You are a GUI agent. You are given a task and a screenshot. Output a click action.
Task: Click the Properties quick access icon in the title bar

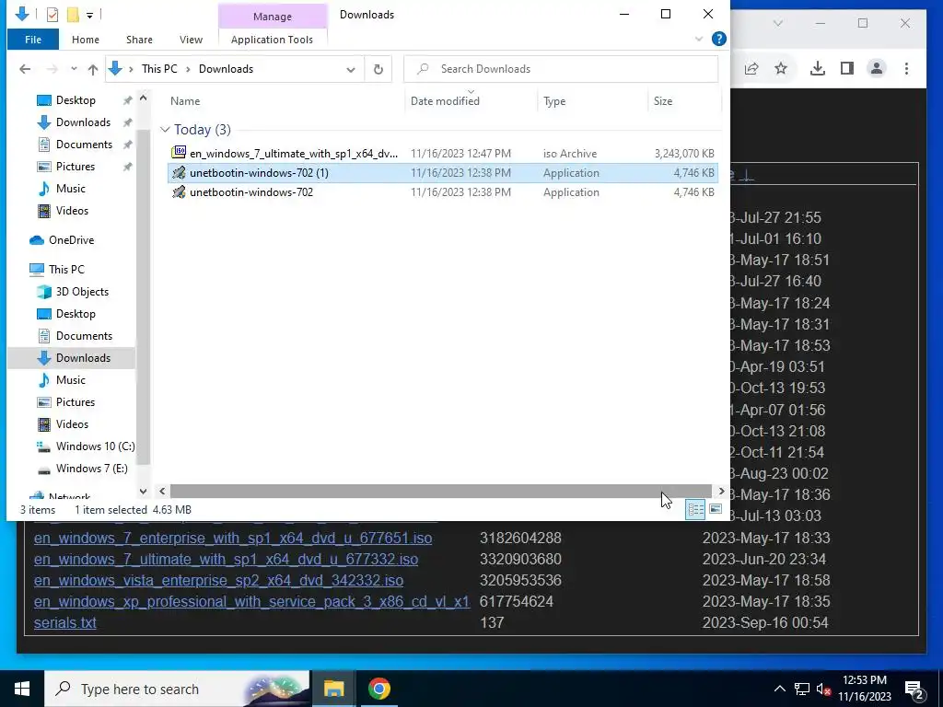click(52, 14)
